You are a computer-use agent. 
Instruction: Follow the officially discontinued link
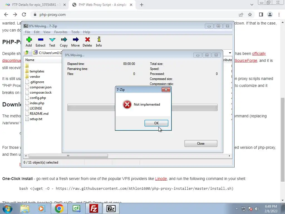(x=259, y=54)
